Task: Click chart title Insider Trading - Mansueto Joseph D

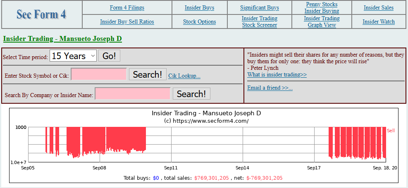Action: pos(206,113)
